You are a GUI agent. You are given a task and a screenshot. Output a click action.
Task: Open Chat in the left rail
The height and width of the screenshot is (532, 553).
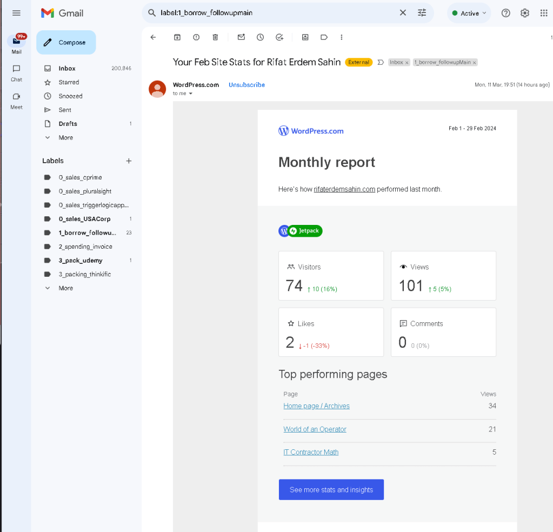pyautogui.click(x=16, y=73)
